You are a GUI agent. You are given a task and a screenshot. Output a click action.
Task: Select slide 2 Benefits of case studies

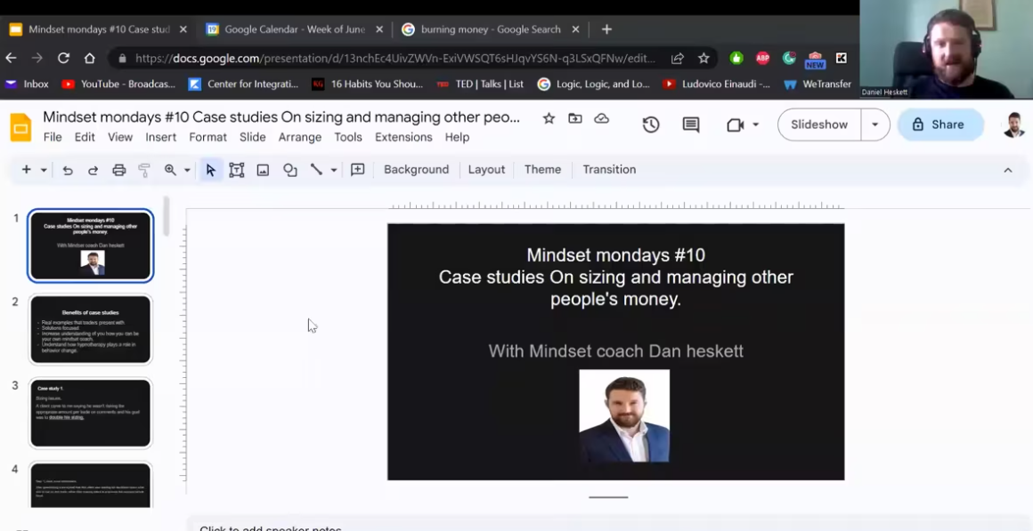pos(90,329)
